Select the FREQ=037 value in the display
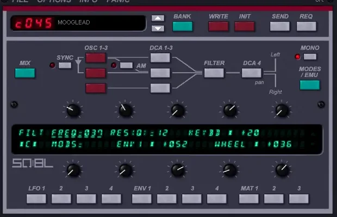Image resolution: width=337 pixels, height=217 pixels. (77, 133)
